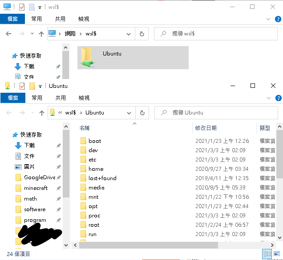Viewport: 283px width, 260px height.
Task: Open 下載 in Ubuntu window sidebar
Action: tap(29, 145)
